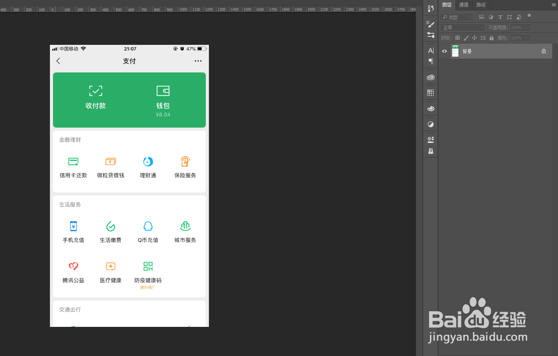Switch to the 通道 tab
The height and width of the screenshot is (356, 558).
[464, 5]
